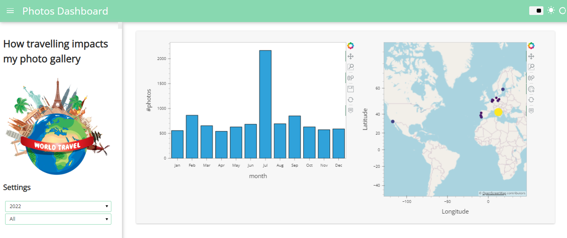Open the dropdown showing All
Screen dimensions: 567x238
[x=58, y=219]
